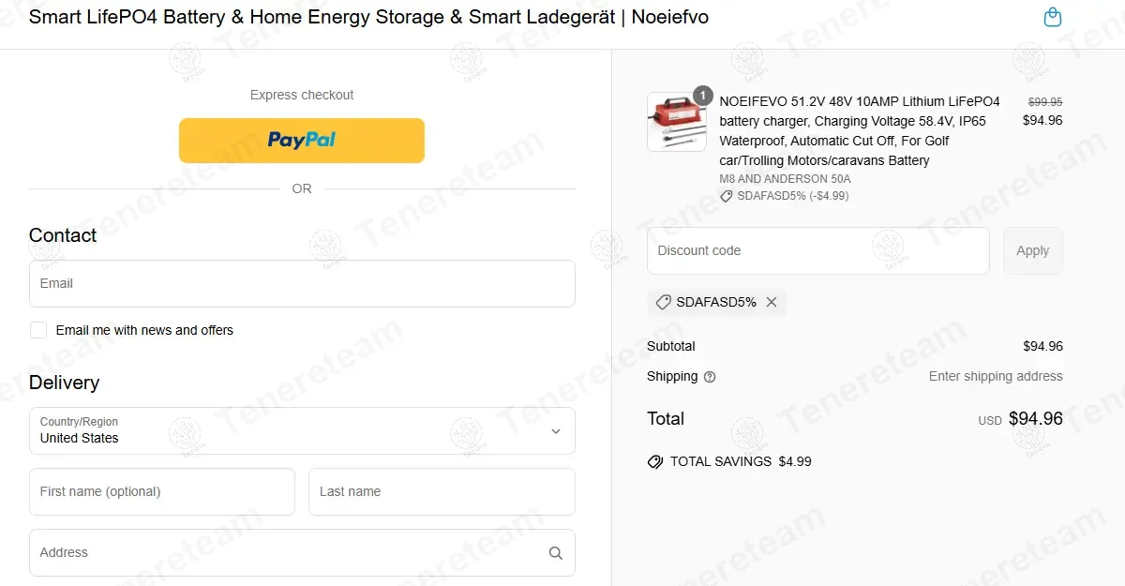Click the Shipping help question icon
Viewport: 1125px width, 586px height.
tap(710, 377)
